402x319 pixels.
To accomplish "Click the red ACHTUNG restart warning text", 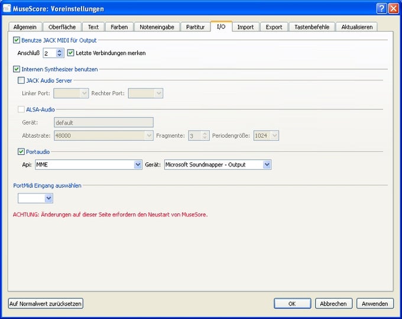I will (x=110, y=214).
